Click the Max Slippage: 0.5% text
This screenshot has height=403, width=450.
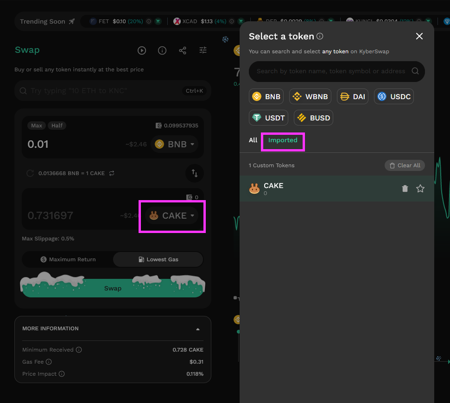[x=48, y=239]
